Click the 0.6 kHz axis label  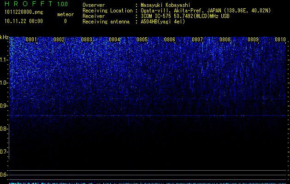click(4, 175)
